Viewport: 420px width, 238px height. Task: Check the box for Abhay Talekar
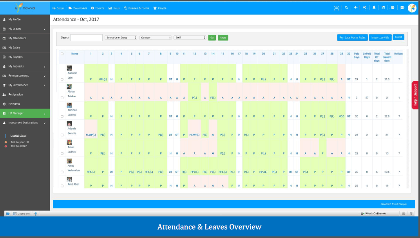coord(62,98)
